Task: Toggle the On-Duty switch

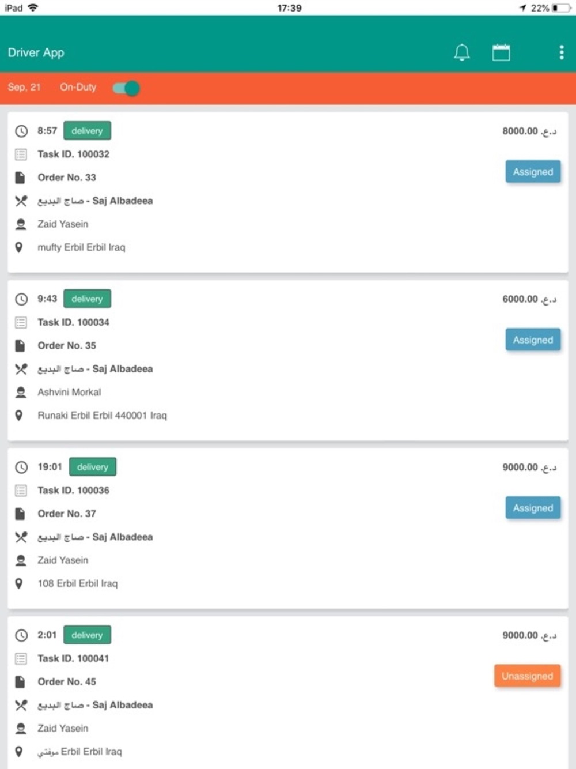Action: click(126, 88)
